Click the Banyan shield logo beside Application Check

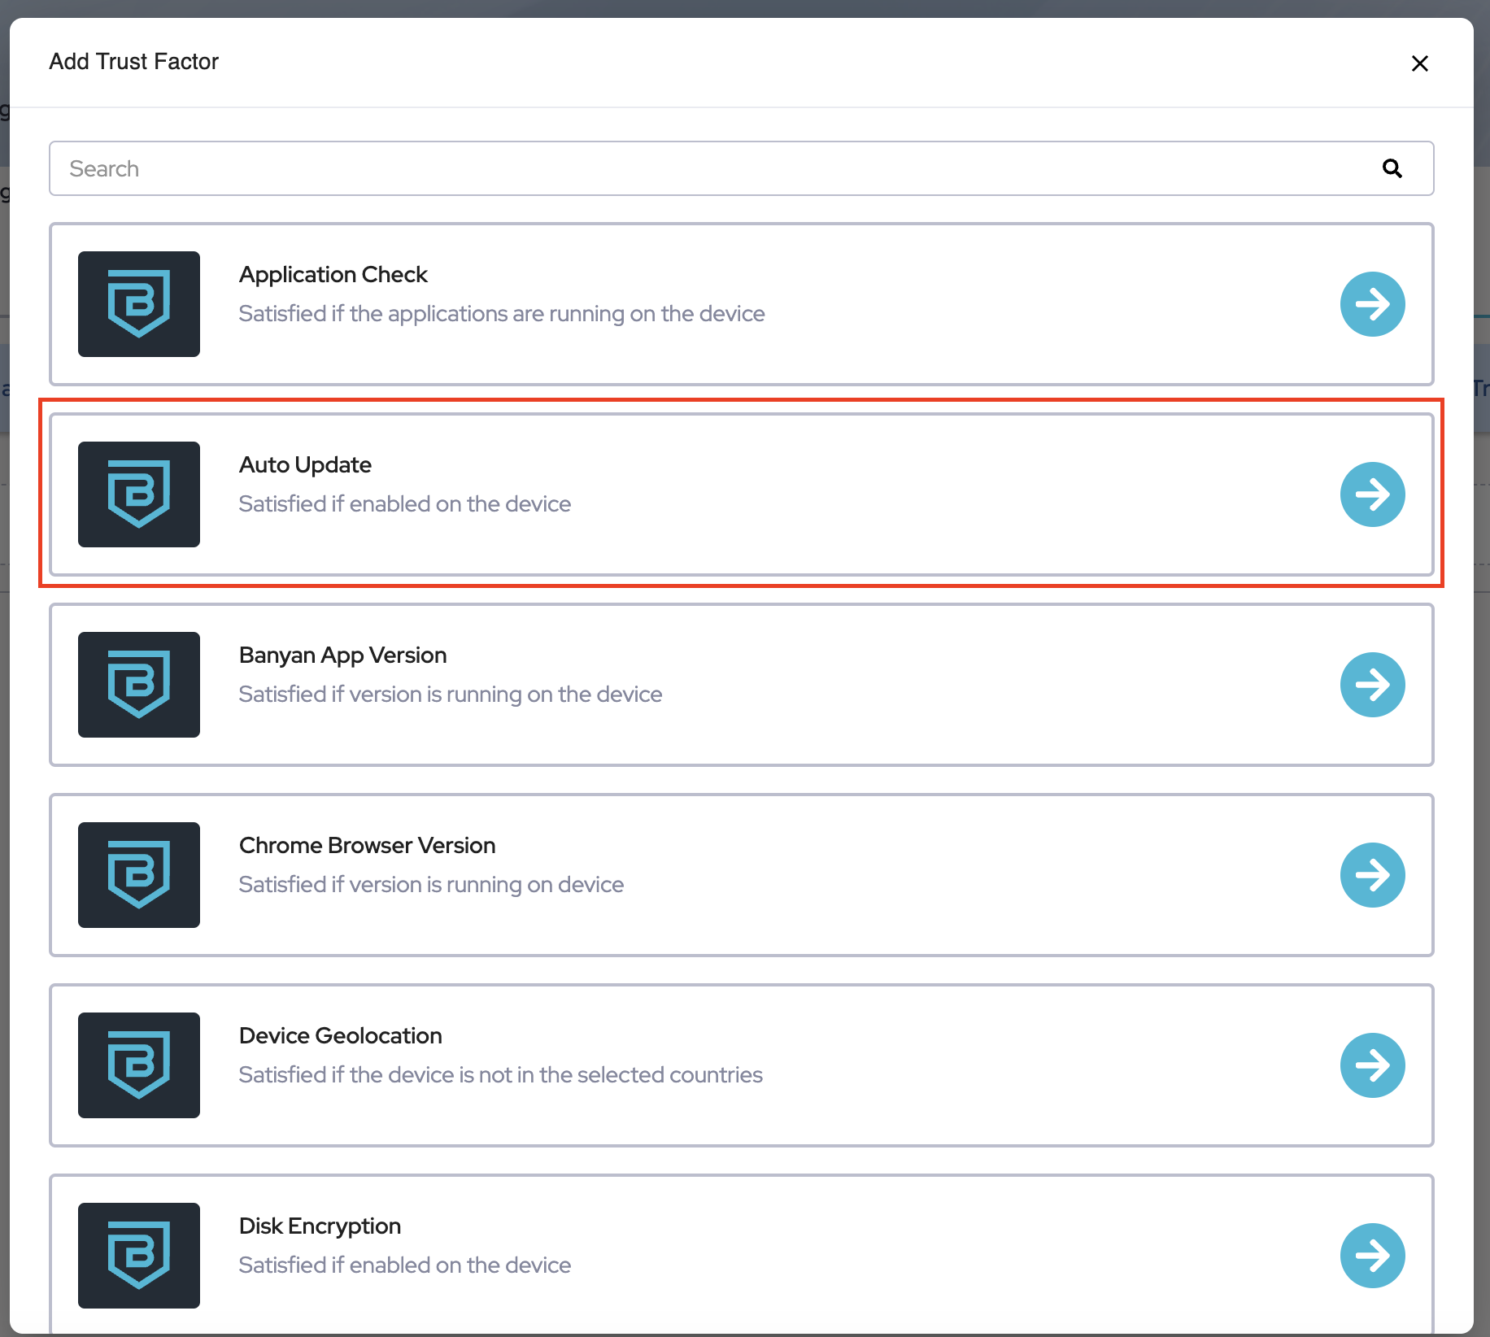click(x=139, y=304)
